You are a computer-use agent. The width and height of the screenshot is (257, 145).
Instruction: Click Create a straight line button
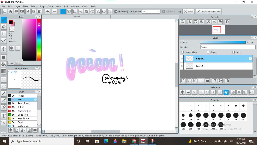pos(209,12)
